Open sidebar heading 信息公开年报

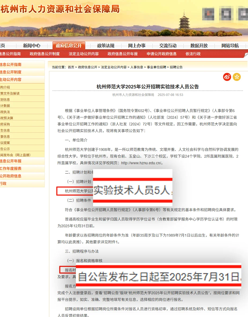pos(11,161)
